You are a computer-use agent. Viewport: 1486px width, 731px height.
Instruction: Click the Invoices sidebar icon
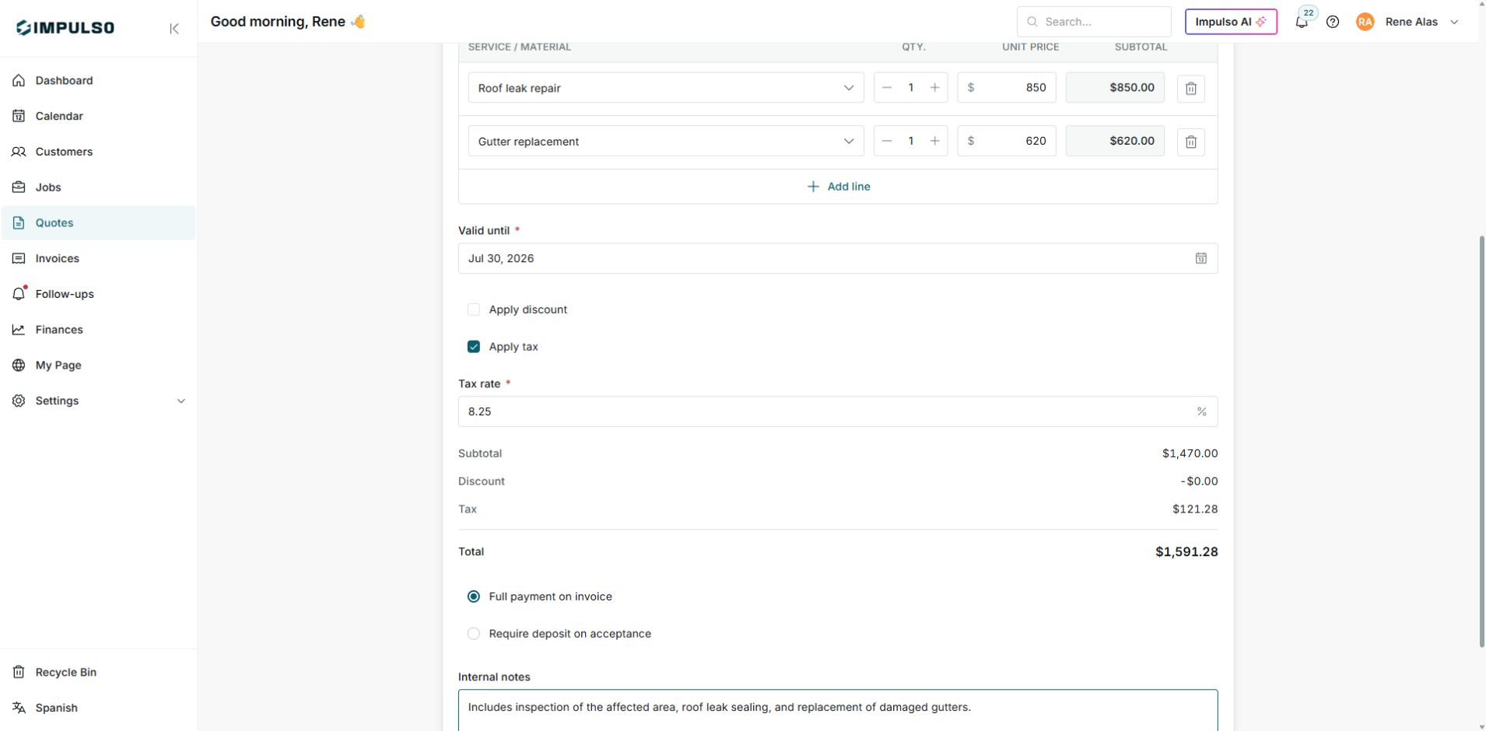click(19, 258)
